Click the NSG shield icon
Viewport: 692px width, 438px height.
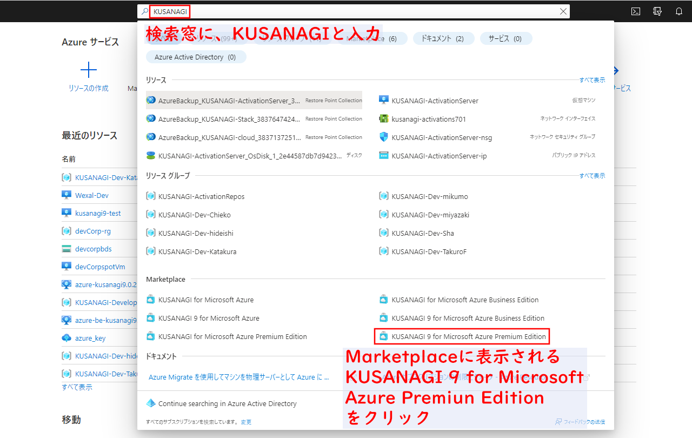[384, 137]
